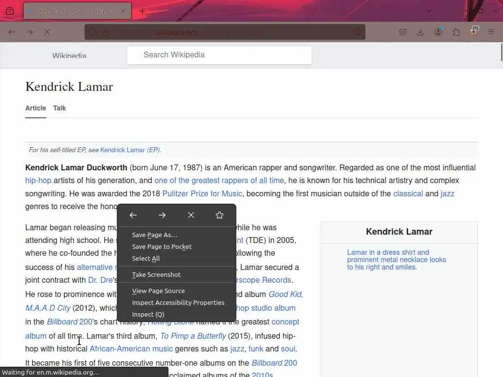
Task: Open the Kendrick Lamar (EP) link
Action: [131, 150]
